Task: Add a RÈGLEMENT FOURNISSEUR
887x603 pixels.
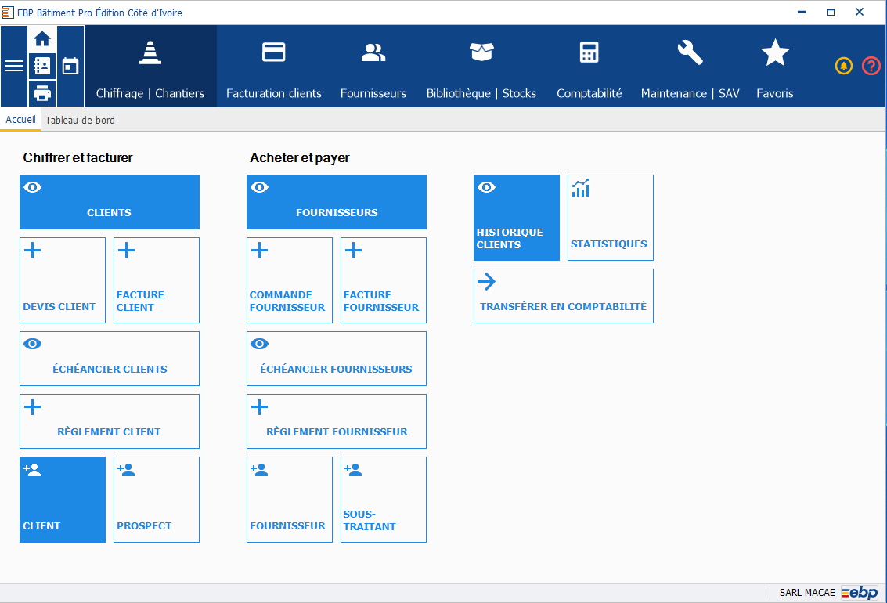Action: click(x=337, y=421)
